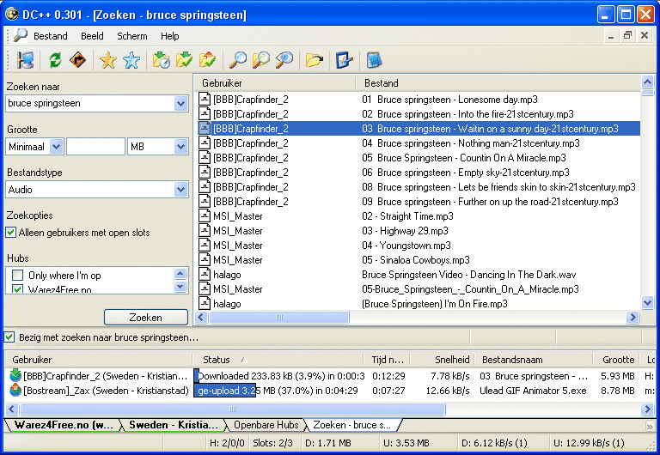Open the Beeld menu
The width and height of the screenshot is (660, 455).
(x=92, y=36)
